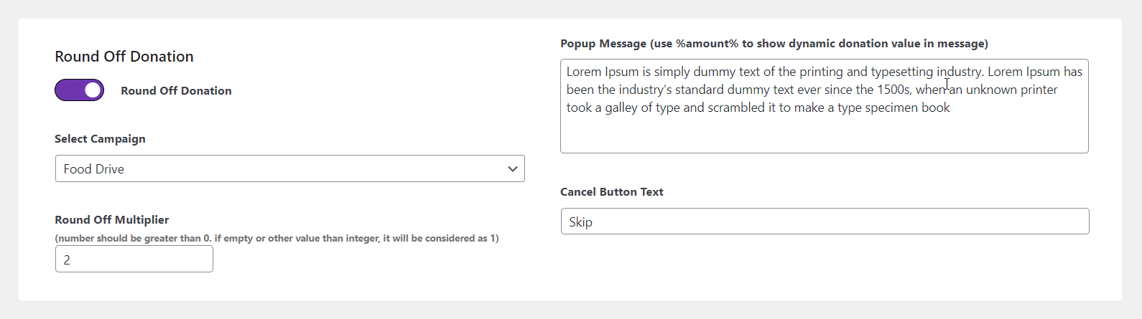1142x319 pixels.
Task: Focus the Popup Message text area
Action: click(x=824, y=106)
